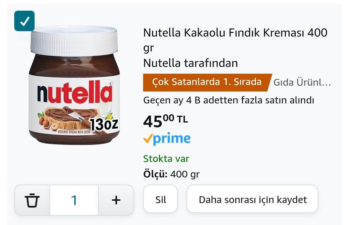Click the 45,00 TL price
This screenshot has height=225, width=349.
point(165,121)
